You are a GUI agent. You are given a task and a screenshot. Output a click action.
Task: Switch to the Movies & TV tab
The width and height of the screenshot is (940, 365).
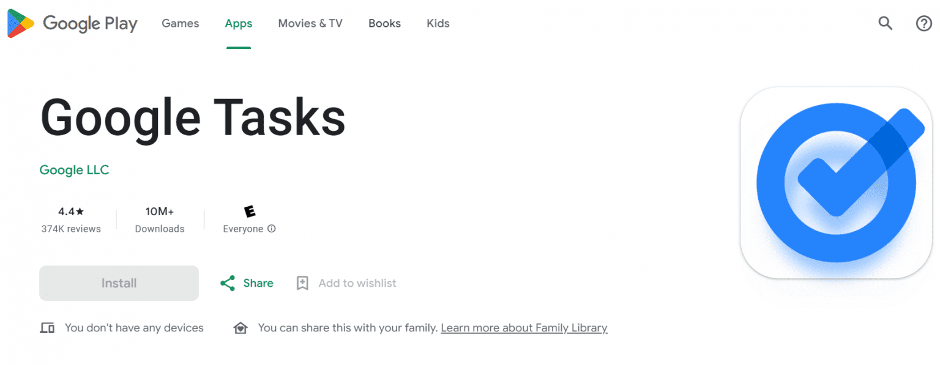point(310,24)
